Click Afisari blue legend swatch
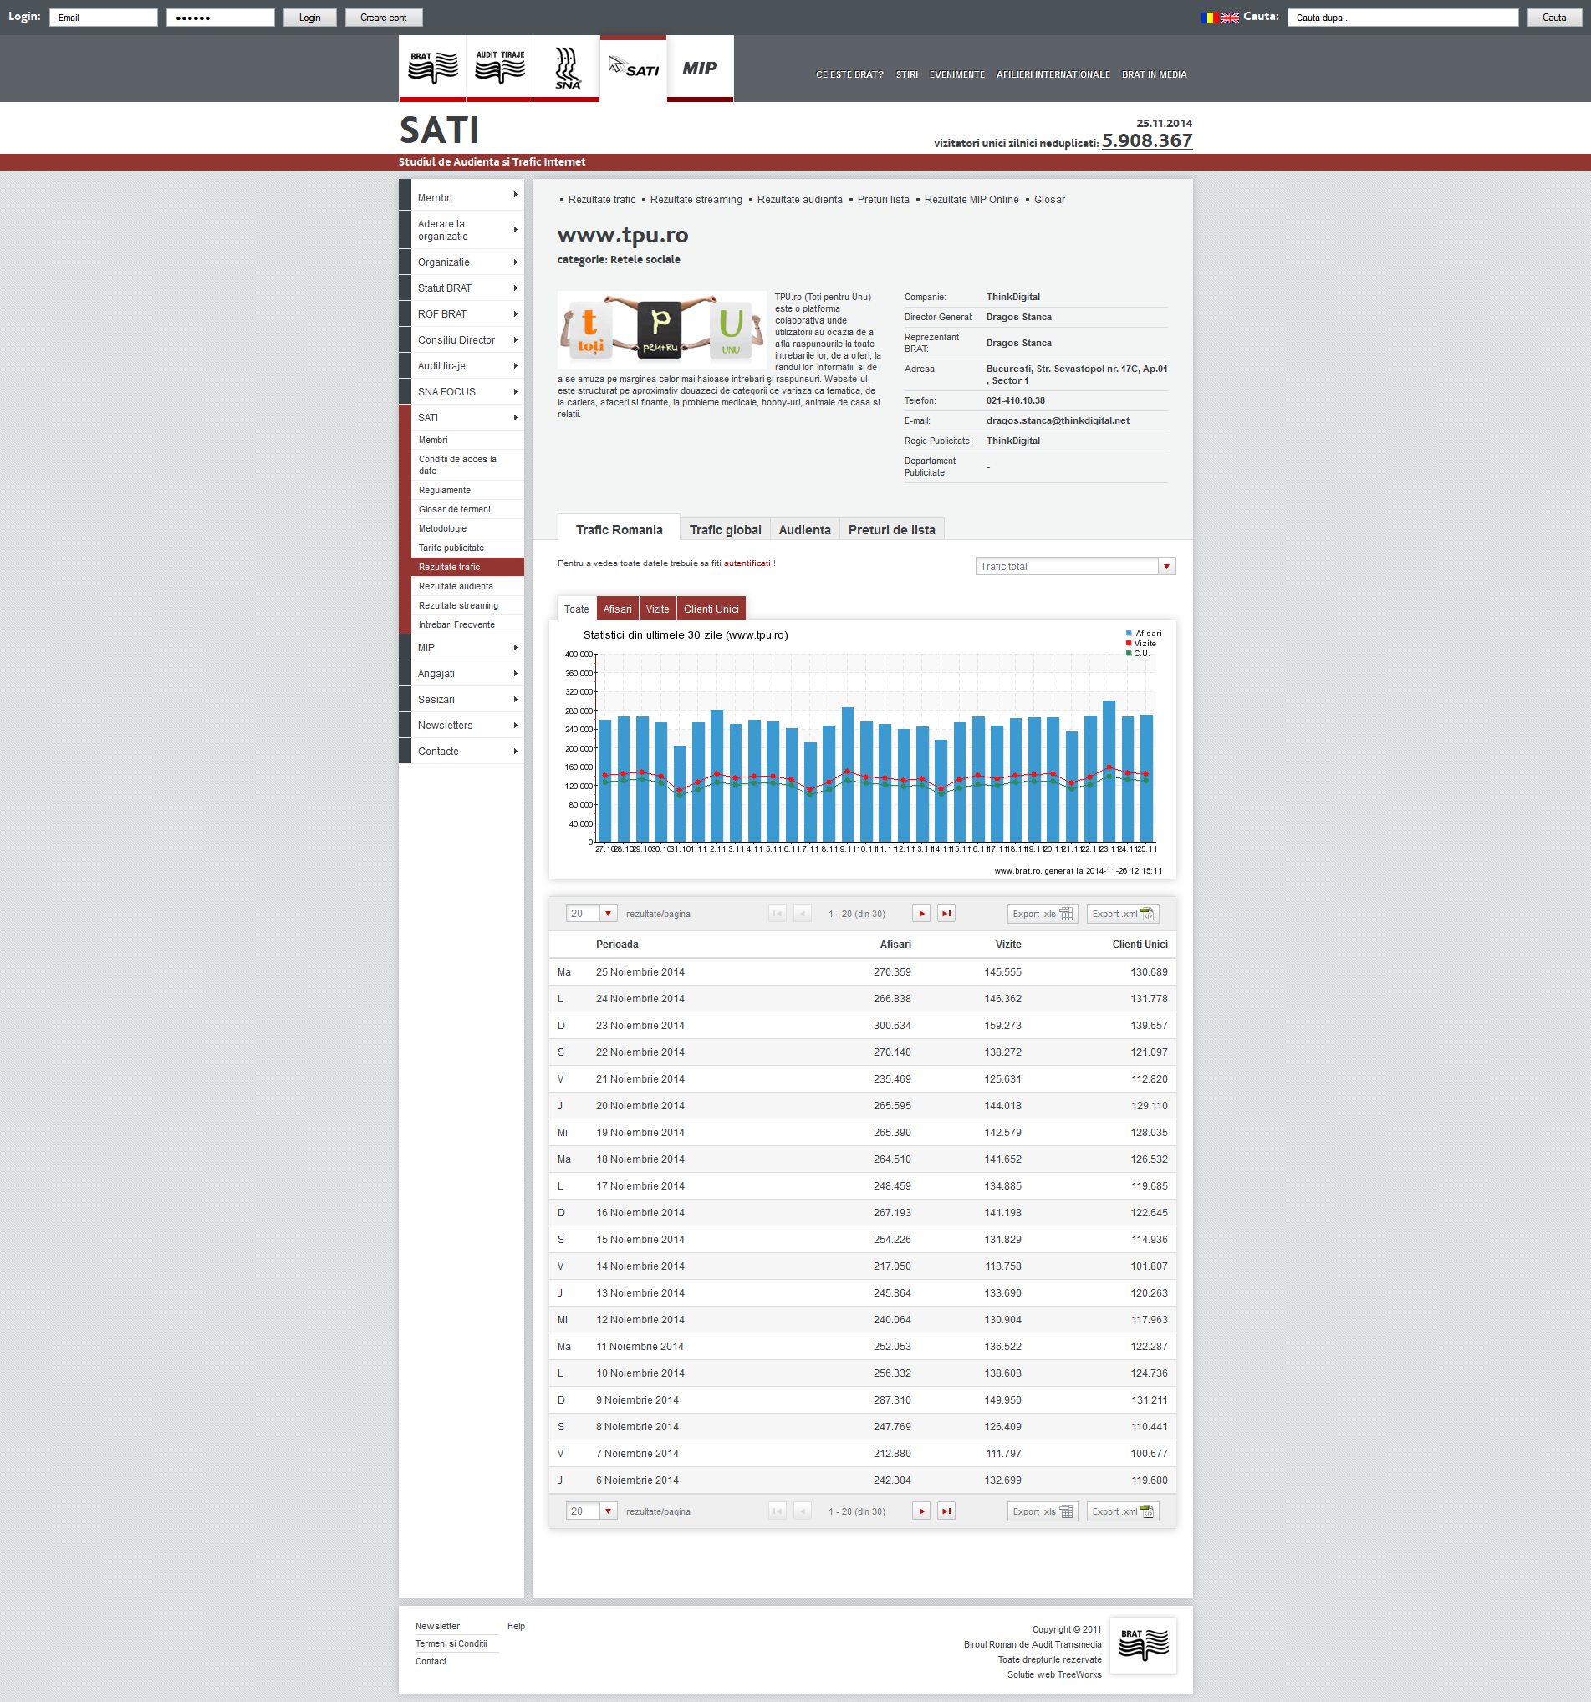1591x1702 pixels. point(1129,633)
